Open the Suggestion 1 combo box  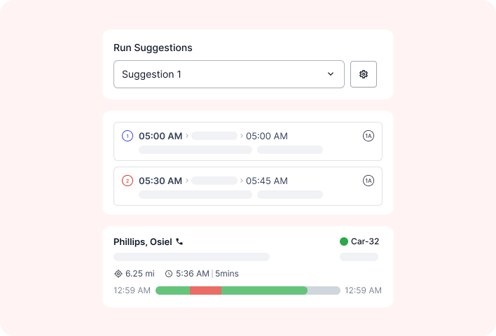coord(229,74)
